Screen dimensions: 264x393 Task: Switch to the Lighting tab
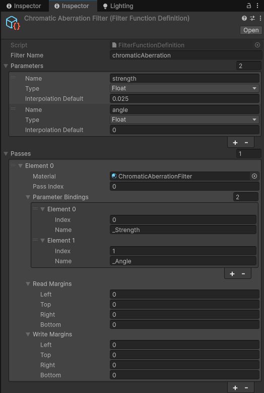click(118, 6)
